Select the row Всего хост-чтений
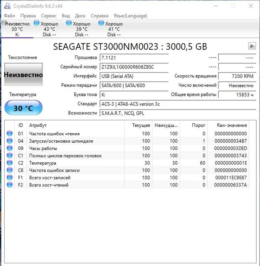 click(127, 185)
